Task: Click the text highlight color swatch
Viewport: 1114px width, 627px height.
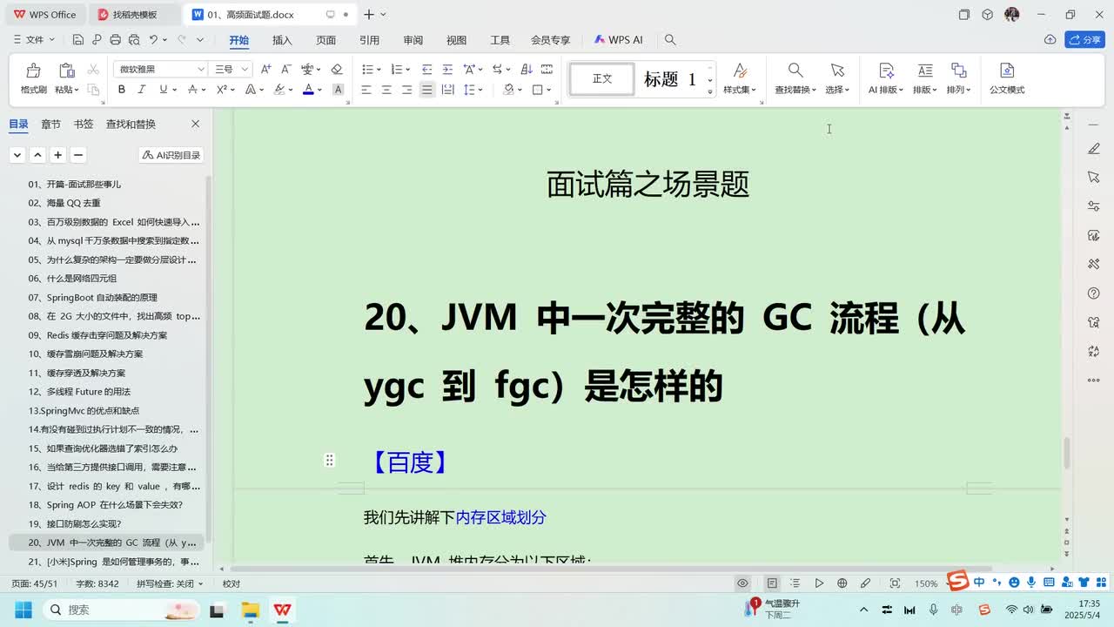Action: [279, 90]
